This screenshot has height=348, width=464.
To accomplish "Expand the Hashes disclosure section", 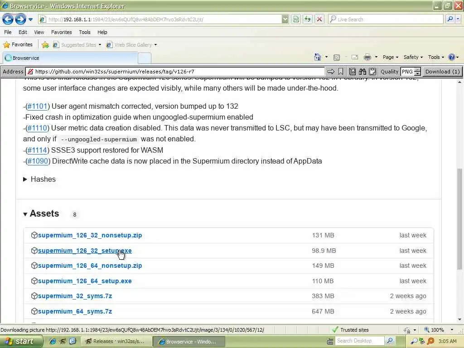I will (39, 179).
